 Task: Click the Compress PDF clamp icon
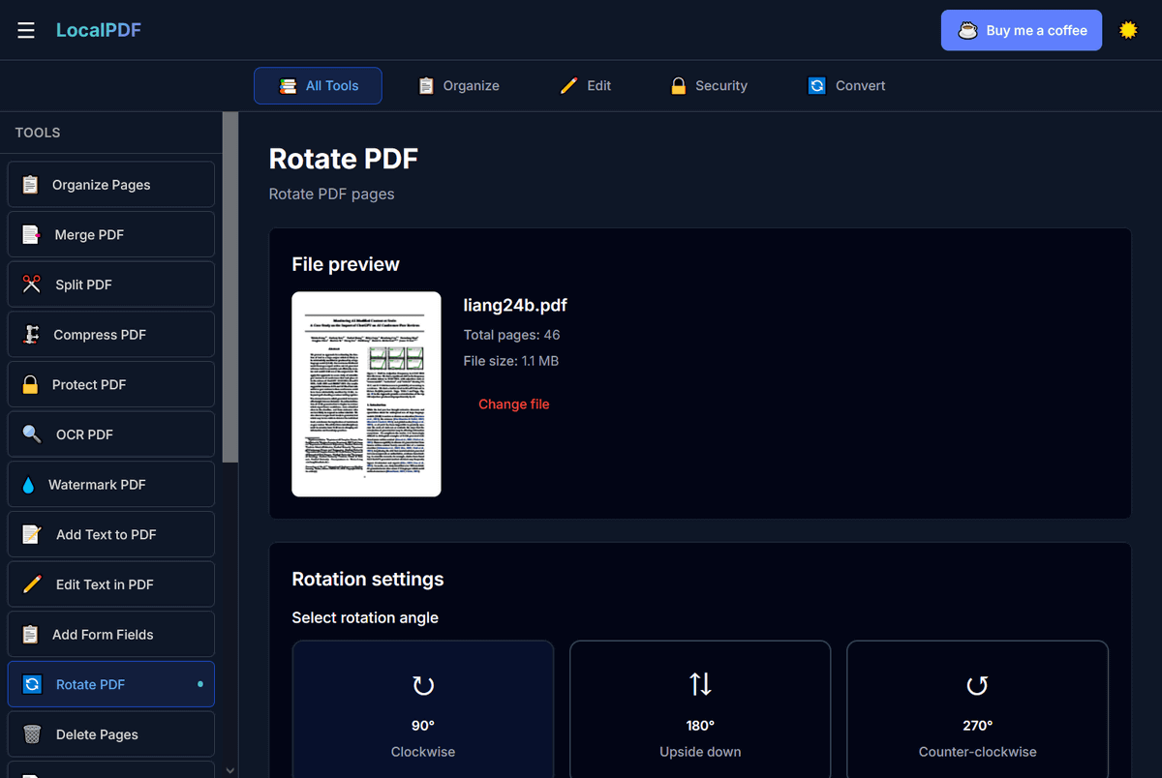pos(32,335)
